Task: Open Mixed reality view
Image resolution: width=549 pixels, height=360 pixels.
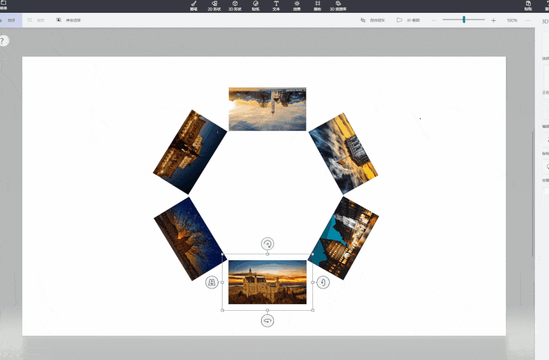Action: (373, 20)
